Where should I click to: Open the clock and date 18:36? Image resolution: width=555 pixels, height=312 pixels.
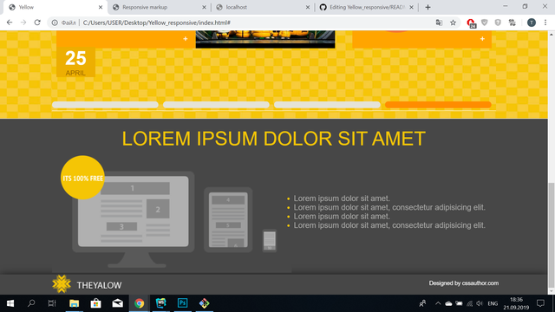pos(516,303)
